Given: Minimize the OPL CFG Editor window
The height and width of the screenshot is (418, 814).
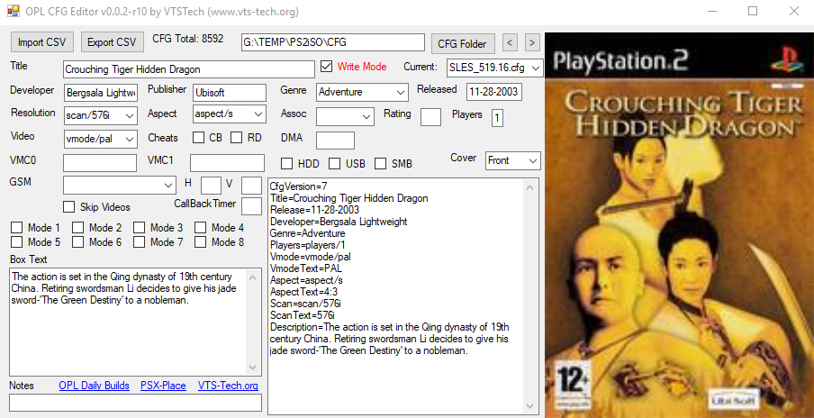Looking at the screenshot, I should click(713, 12).
